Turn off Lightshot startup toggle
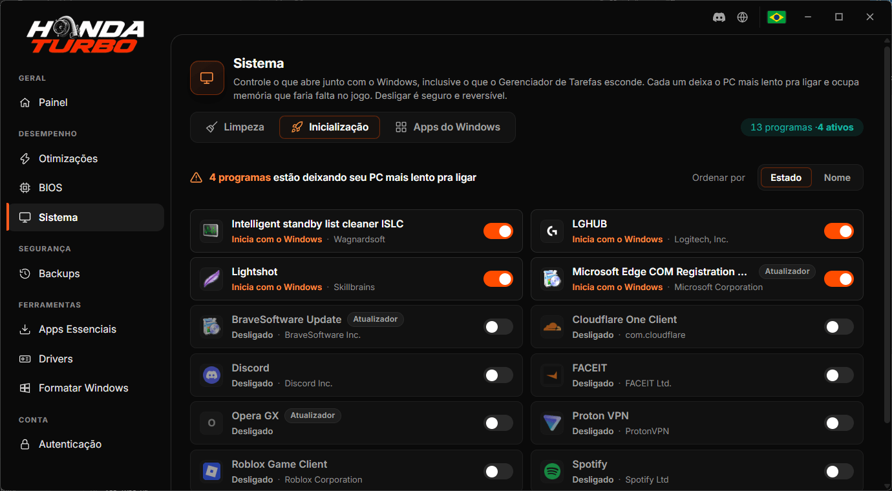Viewport: 892px width, 491px height. coord(498,278)
